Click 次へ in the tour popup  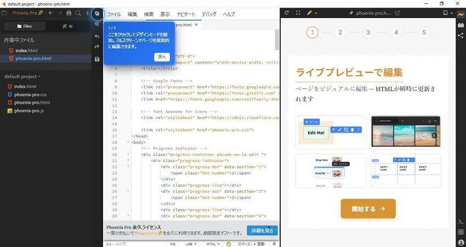[162, 57]
